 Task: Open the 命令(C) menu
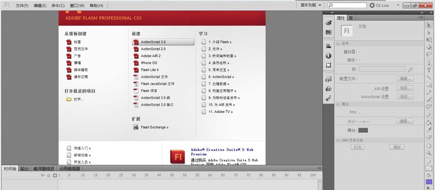pyautogui.click(x=58, y=6)
